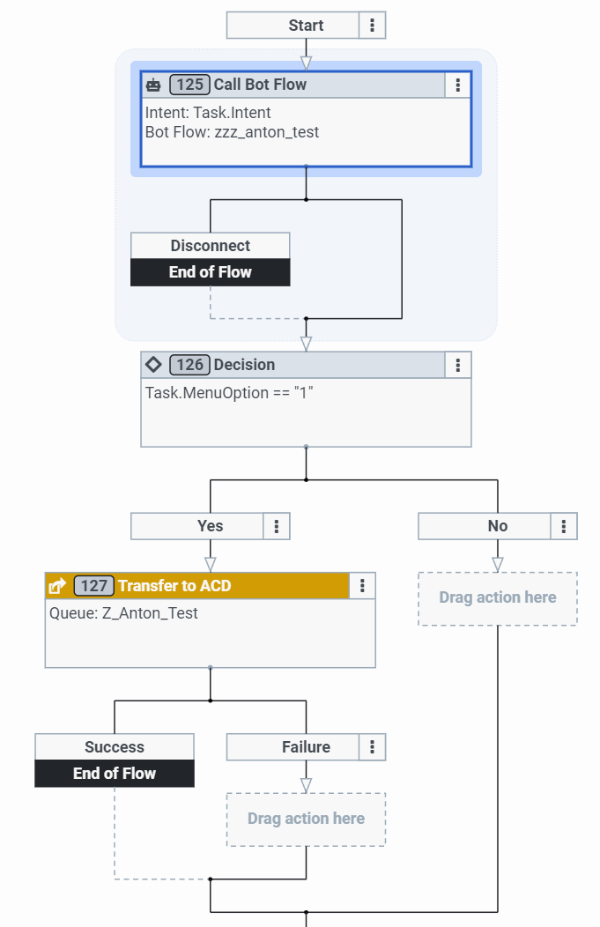Click the drop zone under Failure
The width and height of the screenshot is (600, 927).
tap(306, 819)
